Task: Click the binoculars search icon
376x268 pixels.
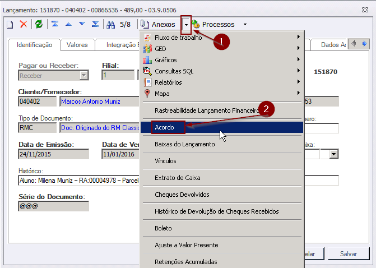Action: click(110, 24)
